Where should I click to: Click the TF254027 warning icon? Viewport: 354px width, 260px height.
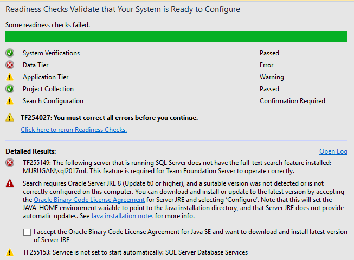click(x=10, y=118)
